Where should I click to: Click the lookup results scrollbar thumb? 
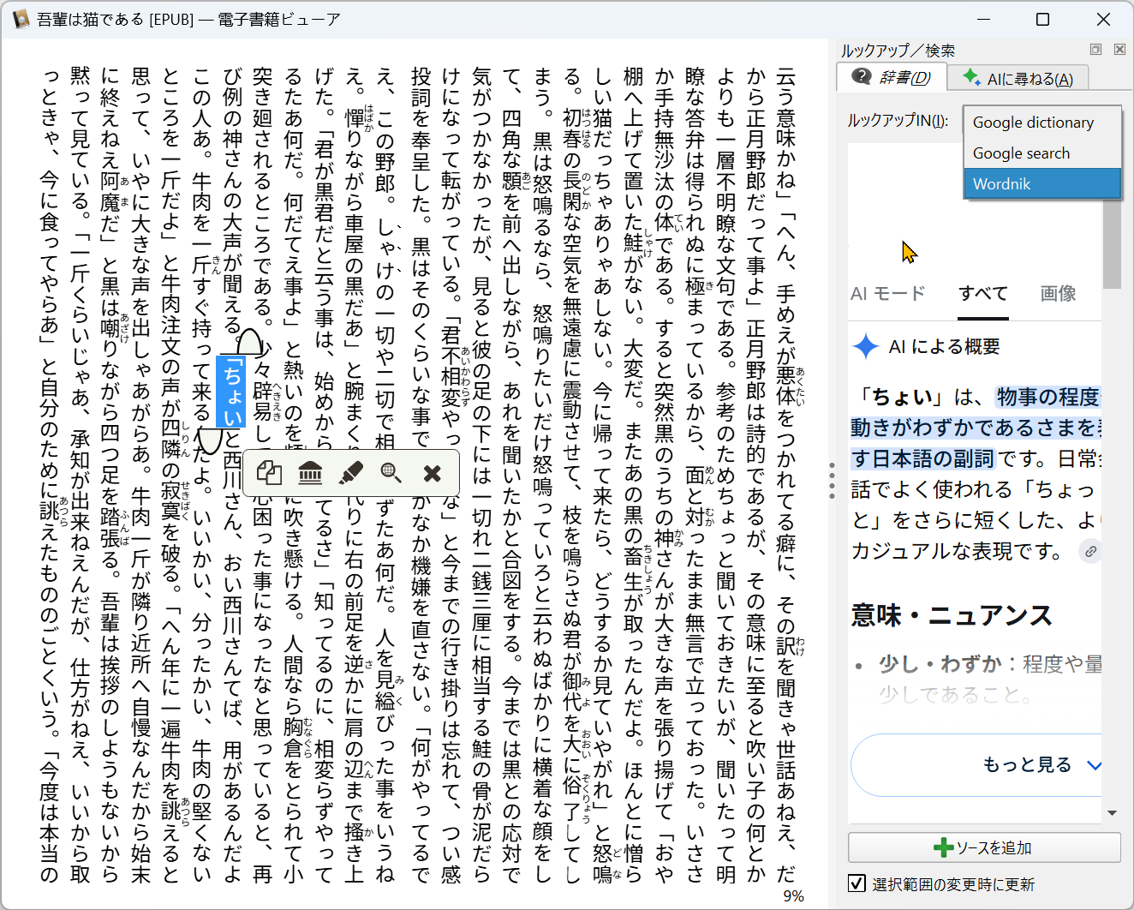pos(1112,244)
